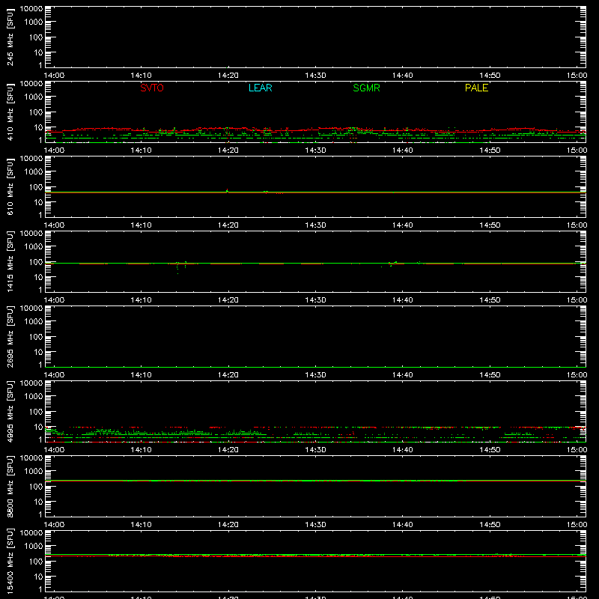Image resolution: width=599 pixels, height=599 pixels.
Task: Click 14:00 tick label below 245 MHz panel
Action: [x=54, y=76]
